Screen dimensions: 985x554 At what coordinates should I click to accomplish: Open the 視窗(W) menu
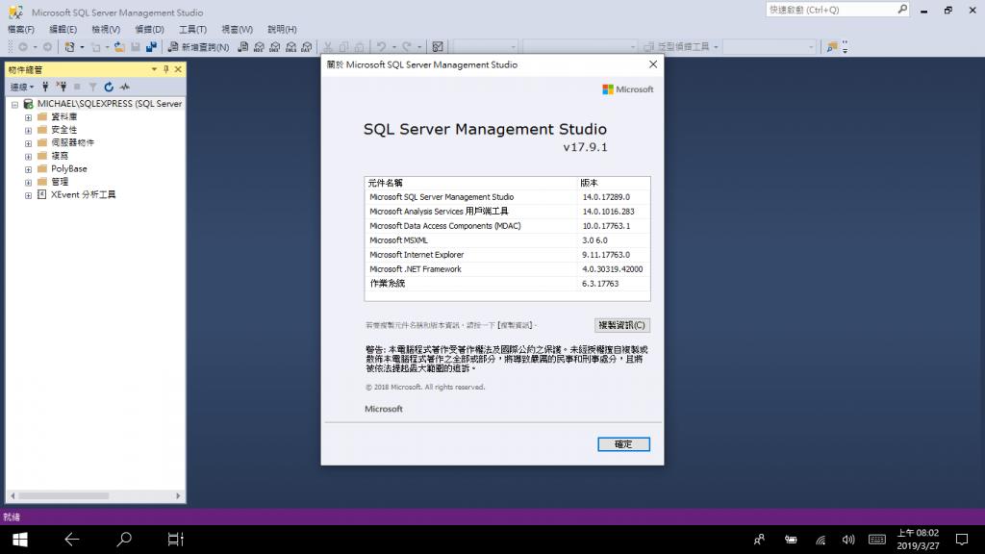(237, 30)
